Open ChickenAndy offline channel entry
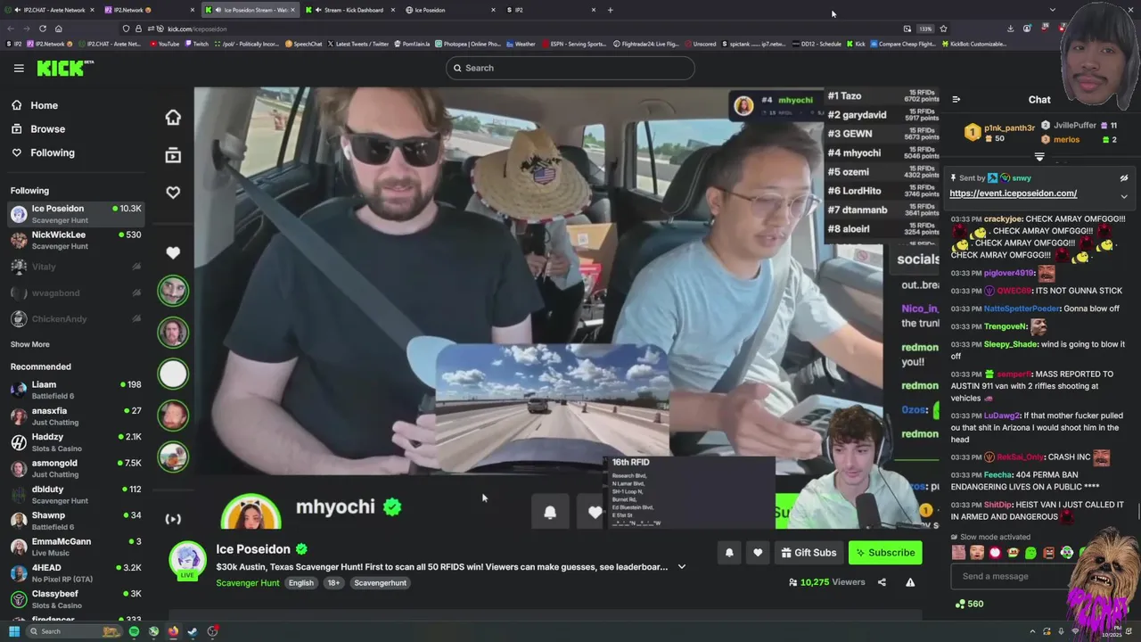The image size is (1141, 642). [x=76, y=319]
